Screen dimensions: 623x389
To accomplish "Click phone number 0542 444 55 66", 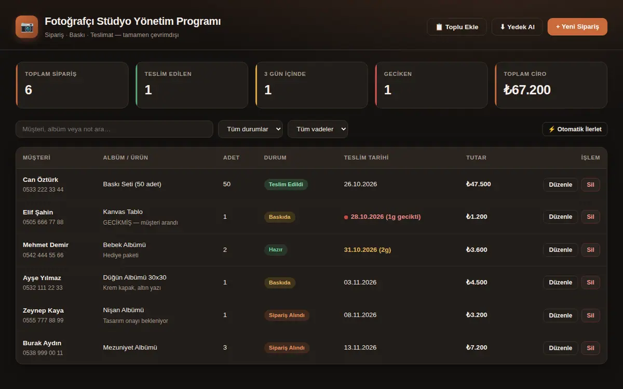I will (x=43, y=255).
